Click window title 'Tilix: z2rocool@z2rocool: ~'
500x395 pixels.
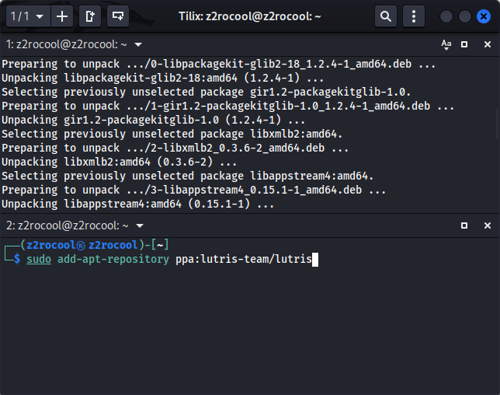pos(250,16)
